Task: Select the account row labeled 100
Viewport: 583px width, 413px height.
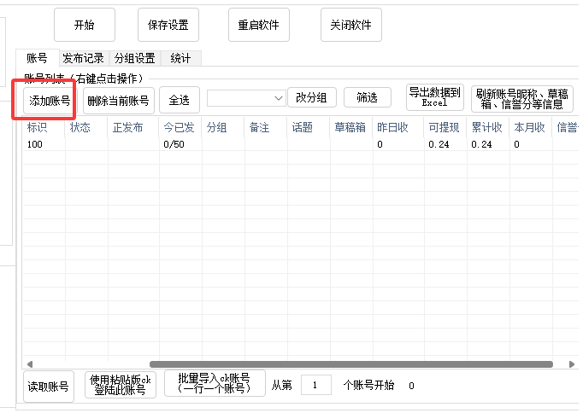Action: coord(36,145)
